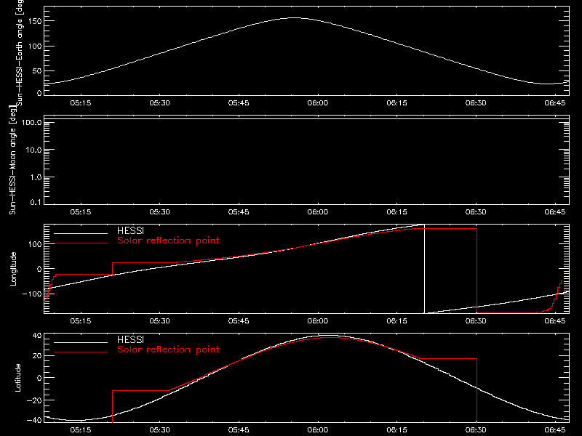Click the -20 tick on Latitude plot

click(x=34, y=400)
